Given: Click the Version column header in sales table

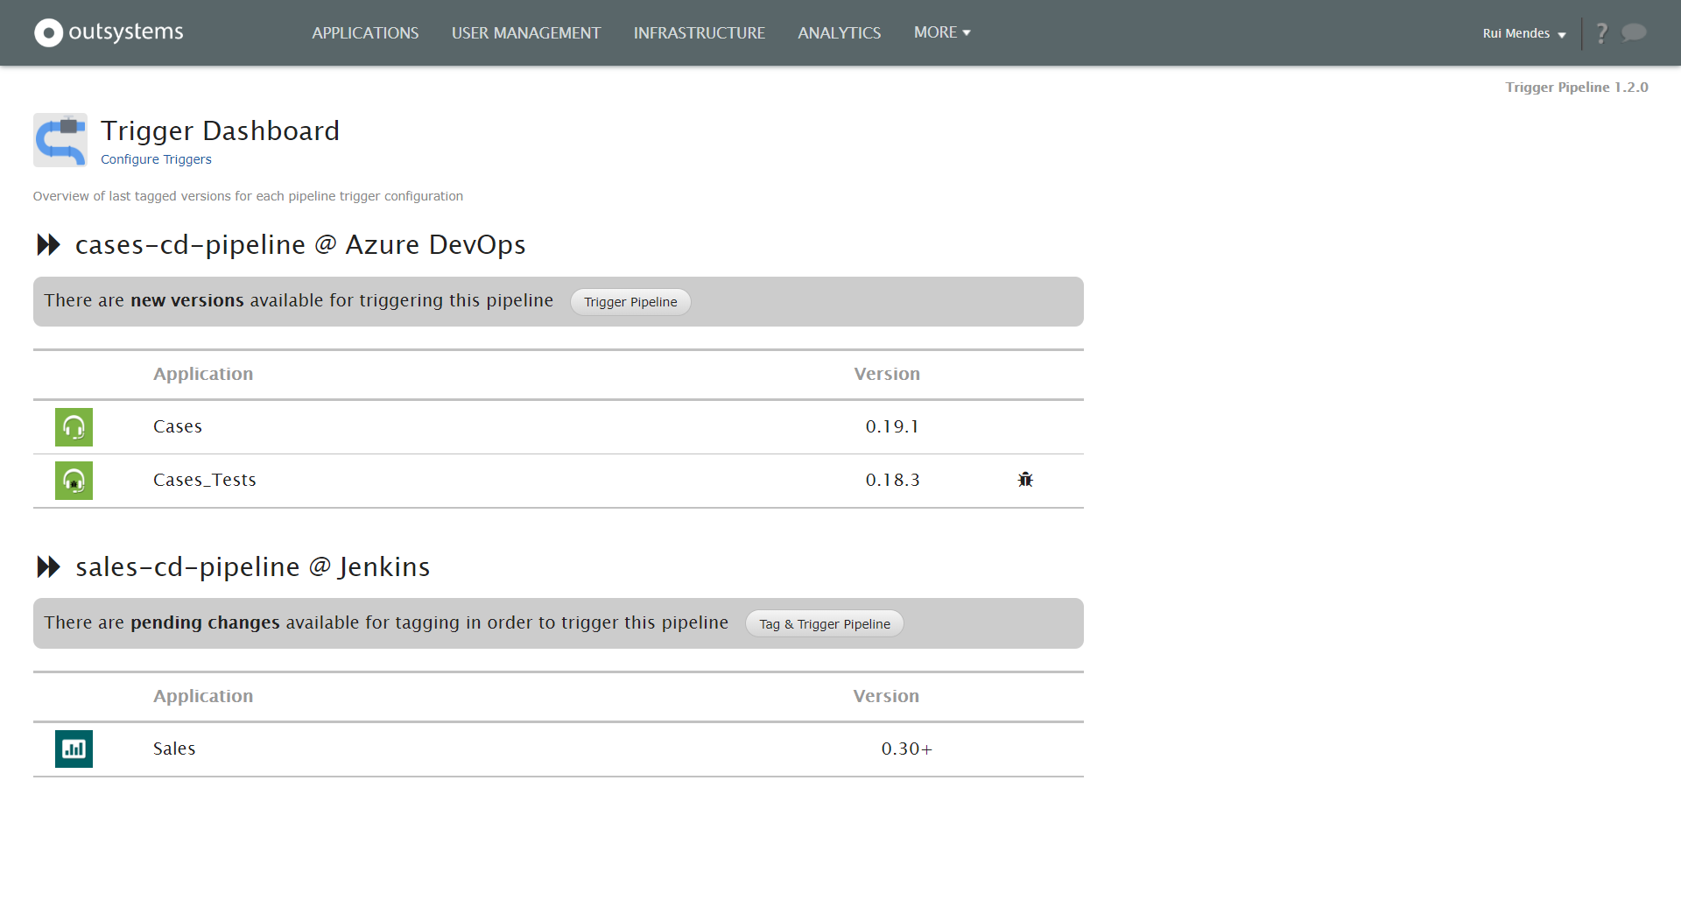Looking at the screenshot, I should 886,696.
